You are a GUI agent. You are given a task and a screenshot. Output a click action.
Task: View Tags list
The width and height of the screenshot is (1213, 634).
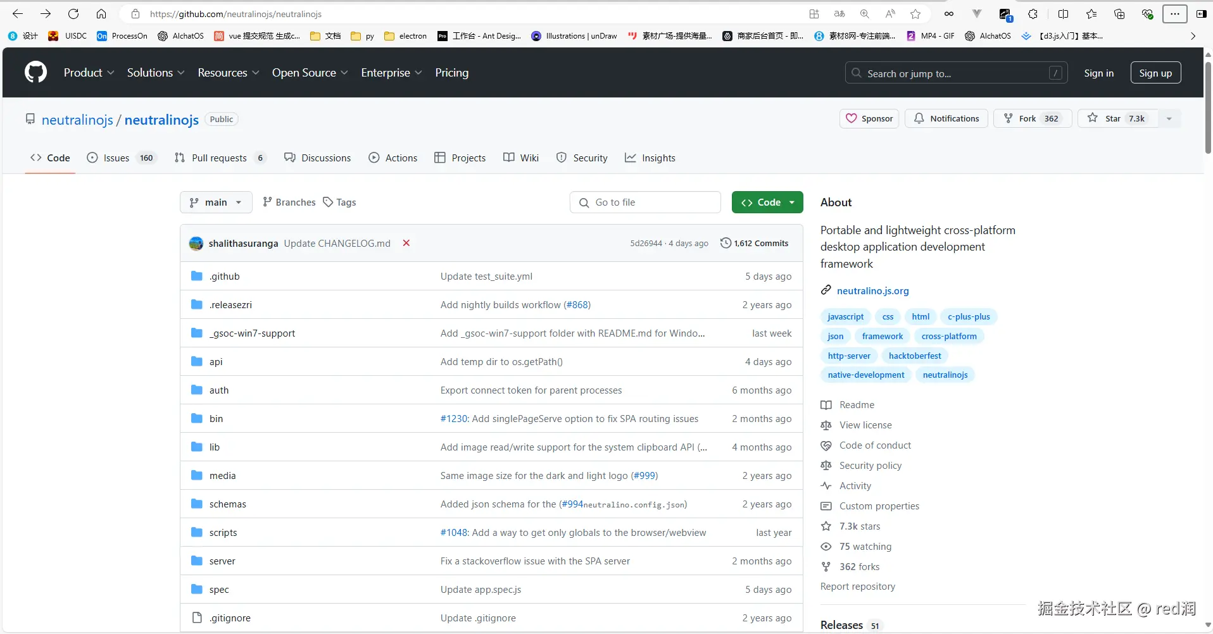339,202
